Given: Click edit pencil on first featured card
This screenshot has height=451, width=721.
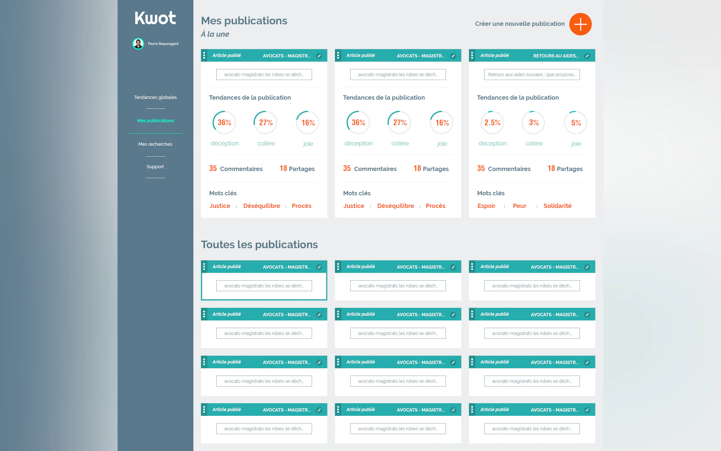Looking at the screenshot, I should tap(319, 56).
